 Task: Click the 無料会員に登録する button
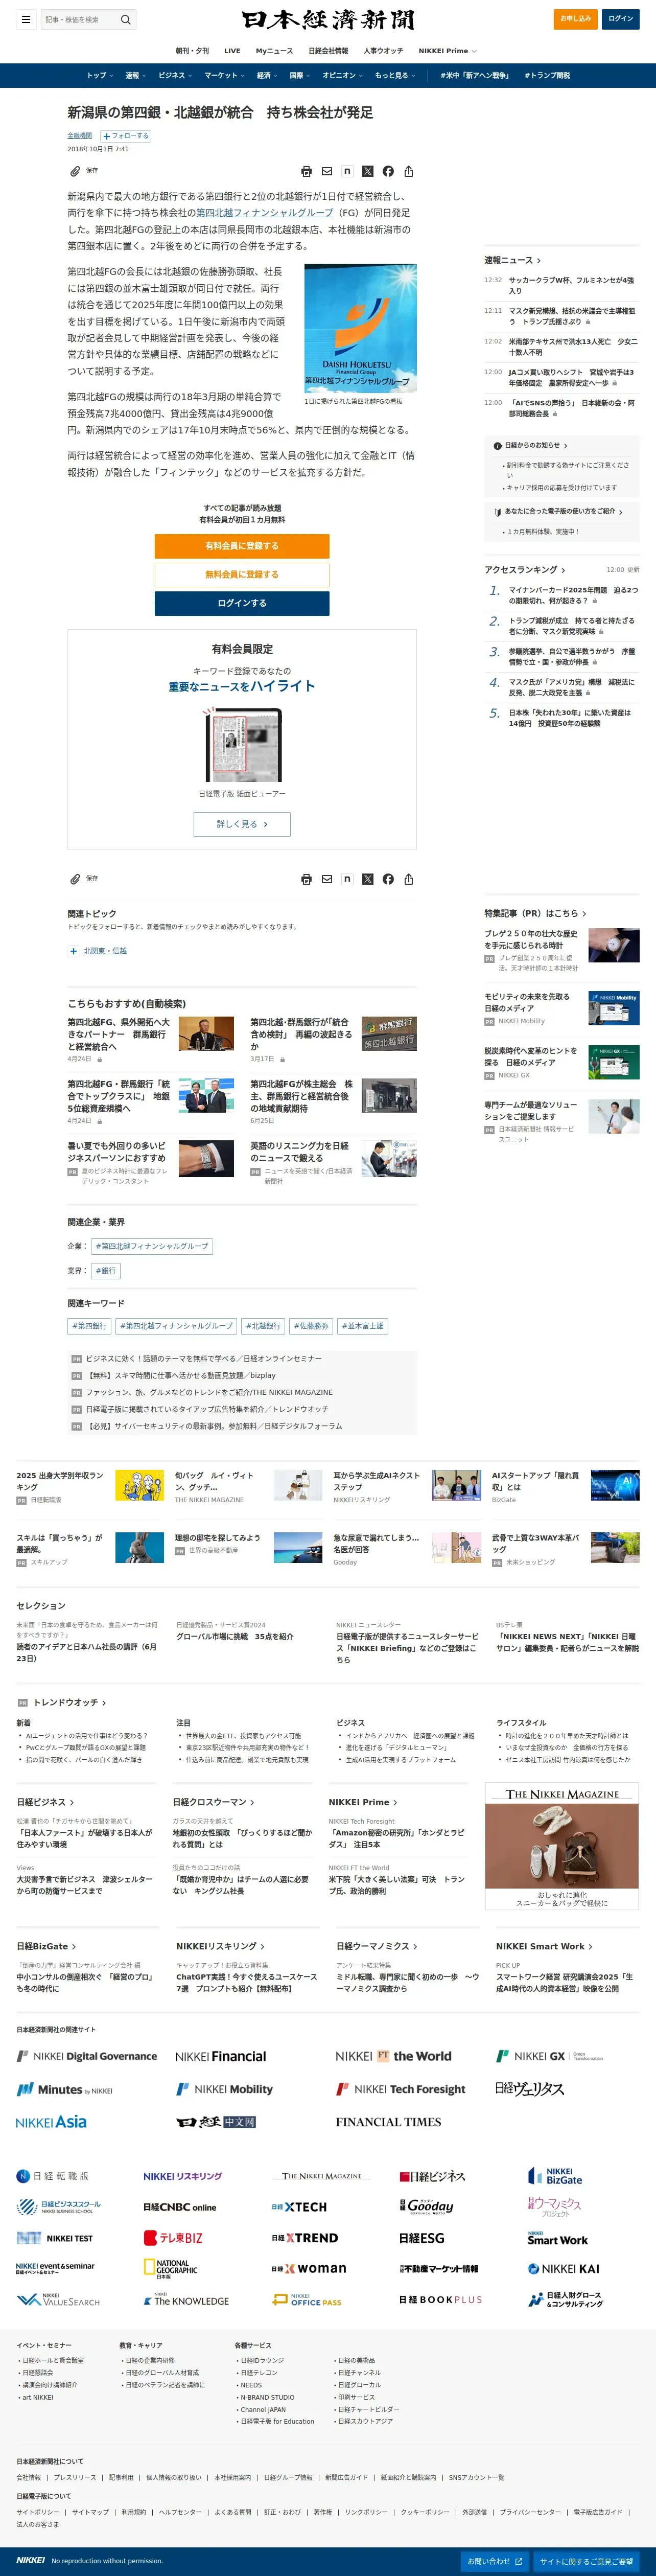coord(242,575)
